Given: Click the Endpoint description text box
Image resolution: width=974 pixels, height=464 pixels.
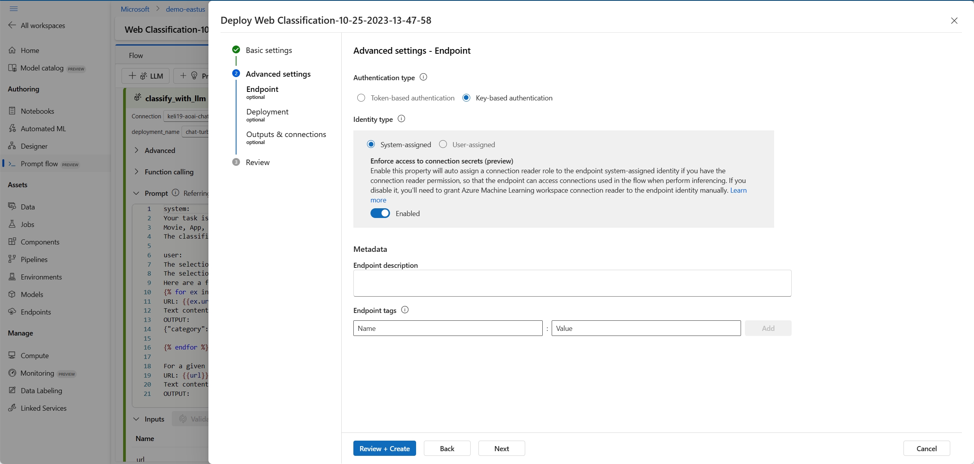Looking at the screenshot, I should (x=572, y=283).
